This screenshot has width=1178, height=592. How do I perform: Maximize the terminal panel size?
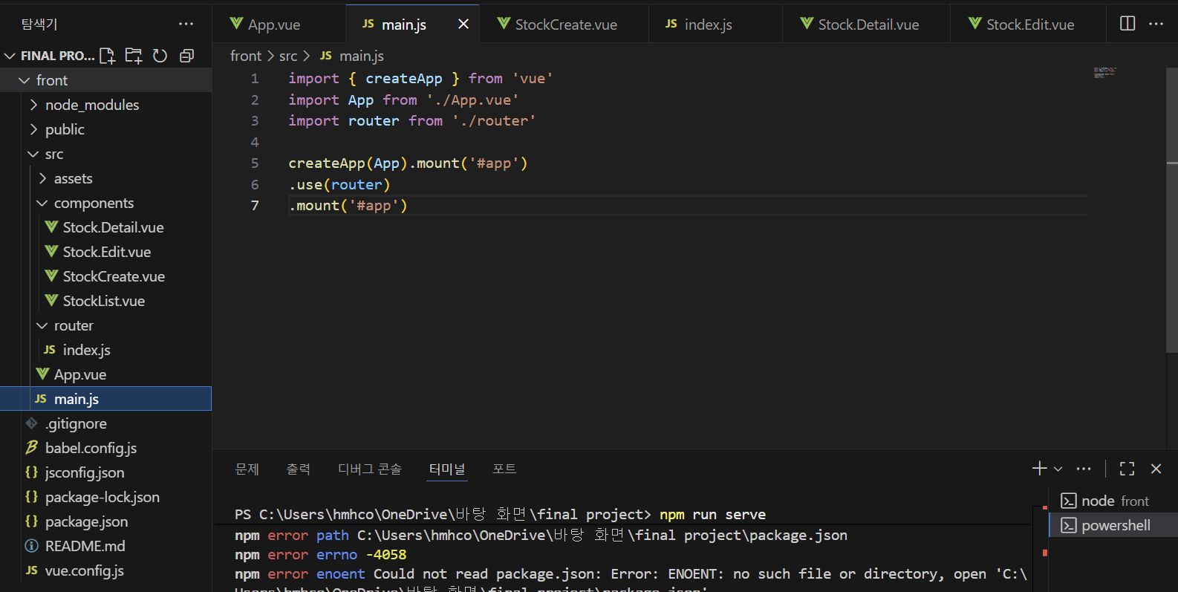pos(1127,469)
